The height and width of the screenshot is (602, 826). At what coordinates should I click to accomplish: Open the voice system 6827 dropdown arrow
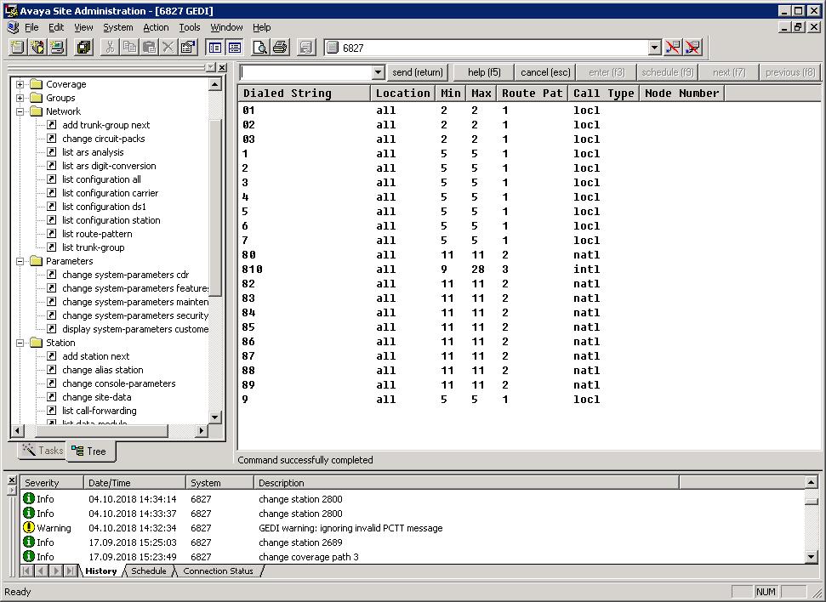pos(654,48)
